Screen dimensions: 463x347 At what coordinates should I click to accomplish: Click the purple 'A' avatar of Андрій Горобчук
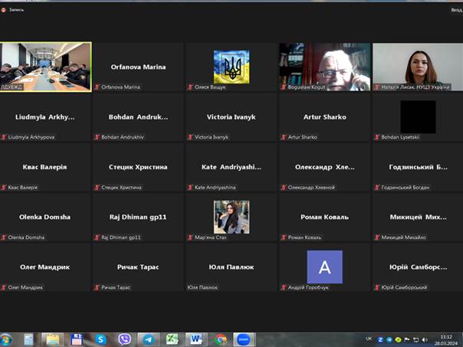(325, 267)
